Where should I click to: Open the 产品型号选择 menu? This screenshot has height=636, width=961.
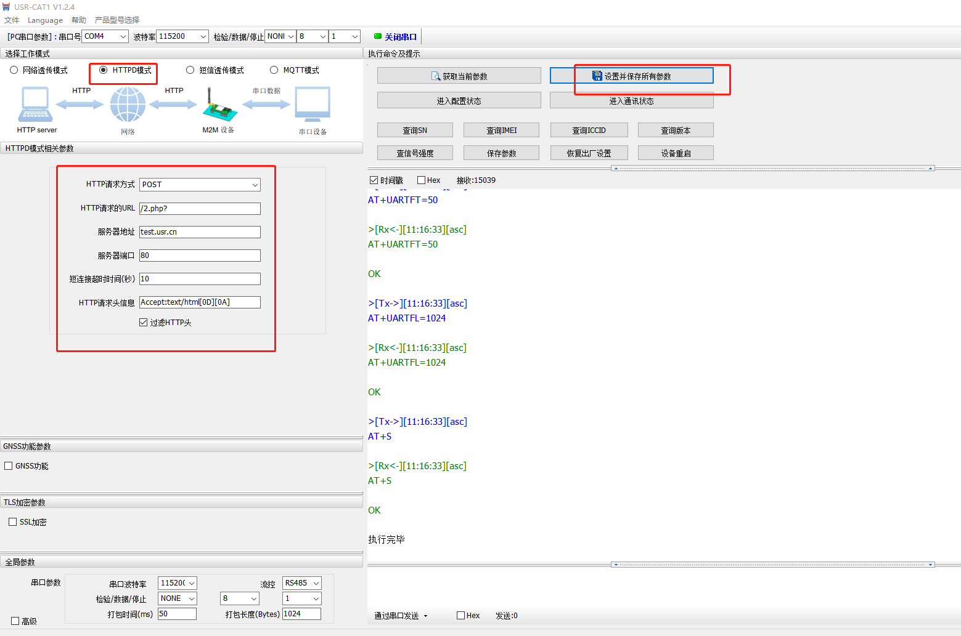click(117, 20)
